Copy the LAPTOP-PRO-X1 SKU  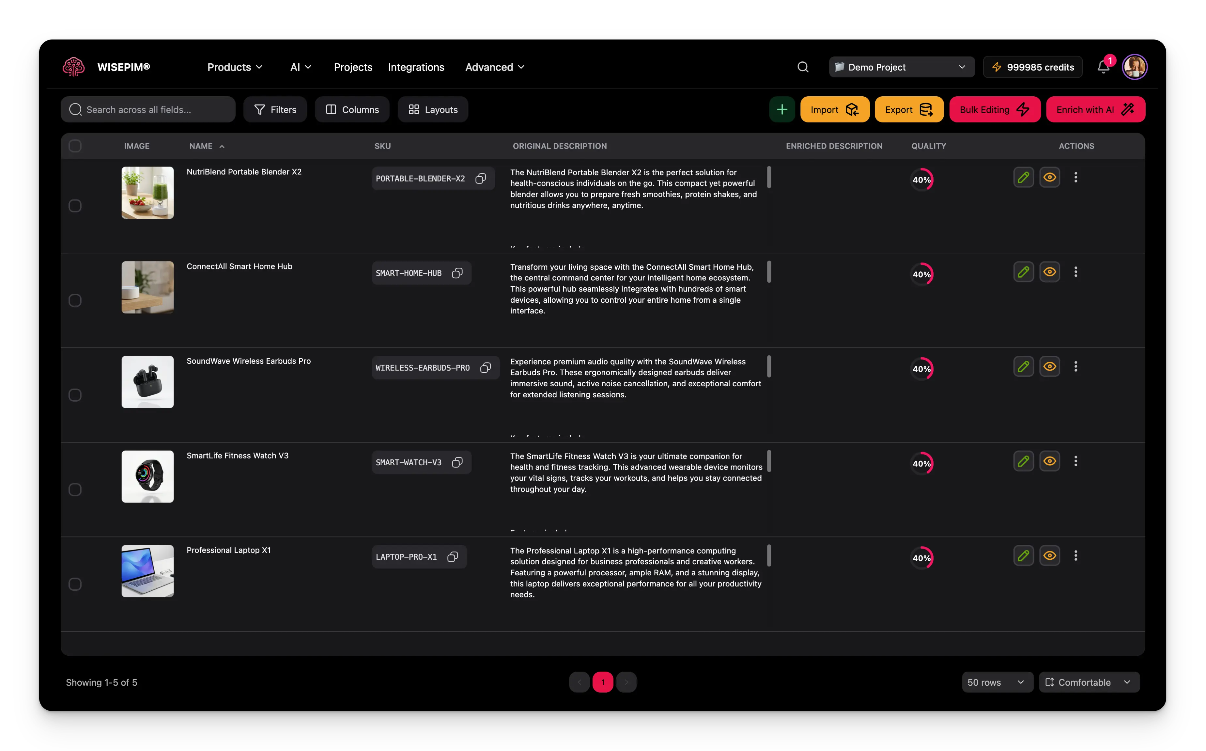point(452,557)
